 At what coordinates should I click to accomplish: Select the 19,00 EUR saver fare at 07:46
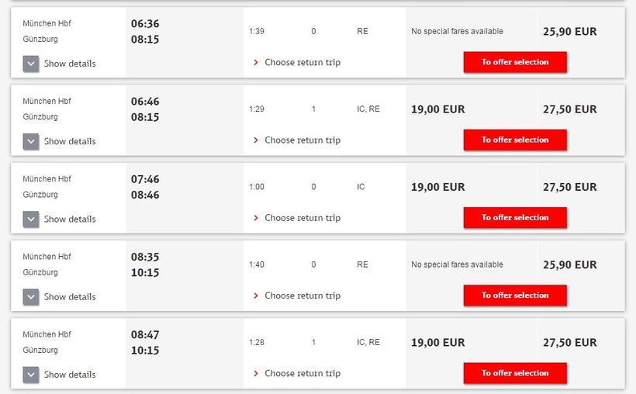[x=438, y=187]
